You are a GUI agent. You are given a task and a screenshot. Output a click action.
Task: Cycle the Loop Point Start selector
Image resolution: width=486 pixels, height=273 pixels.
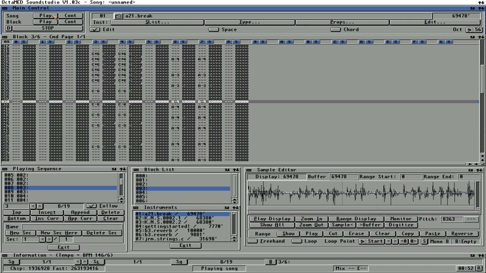pos(371,242)
